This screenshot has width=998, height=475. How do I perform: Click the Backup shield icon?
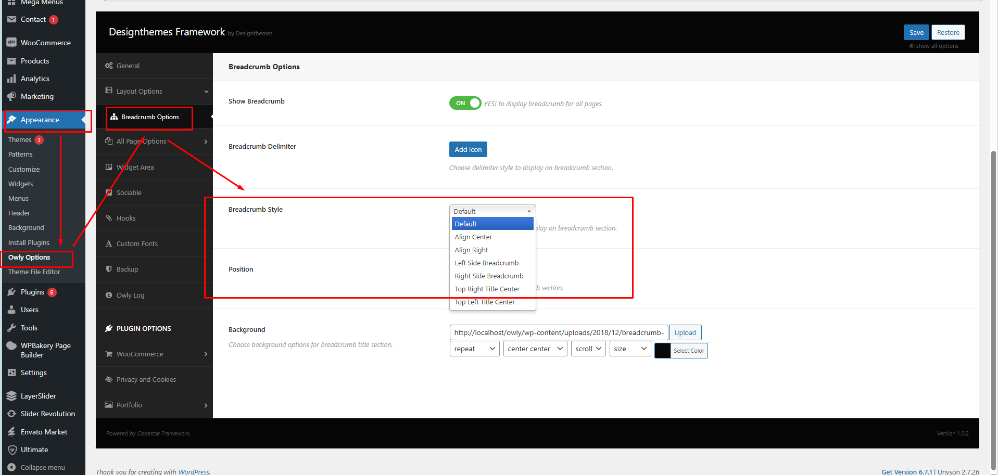coord(109,269)
